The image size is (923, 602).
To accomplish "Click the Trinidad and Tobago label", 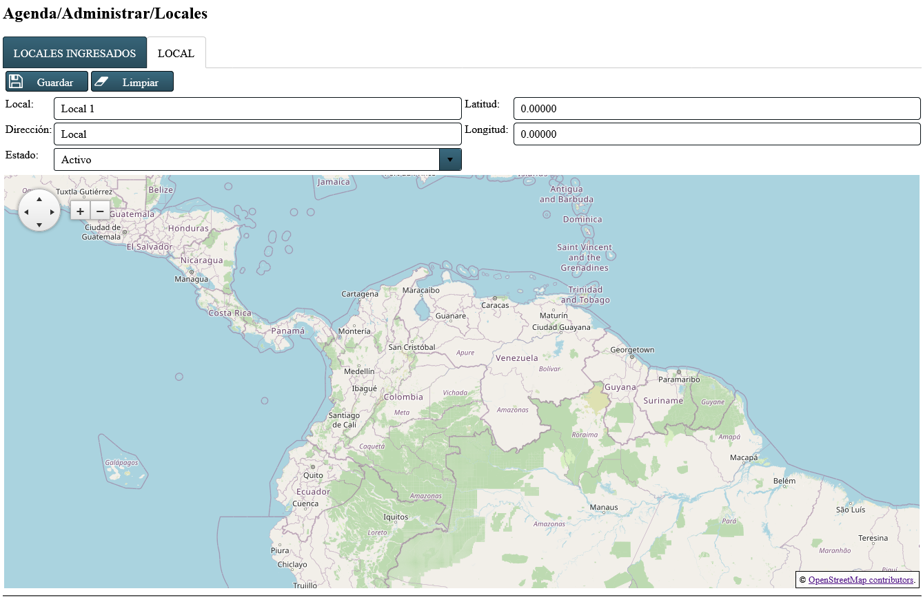I will click(x=585, y=295).
